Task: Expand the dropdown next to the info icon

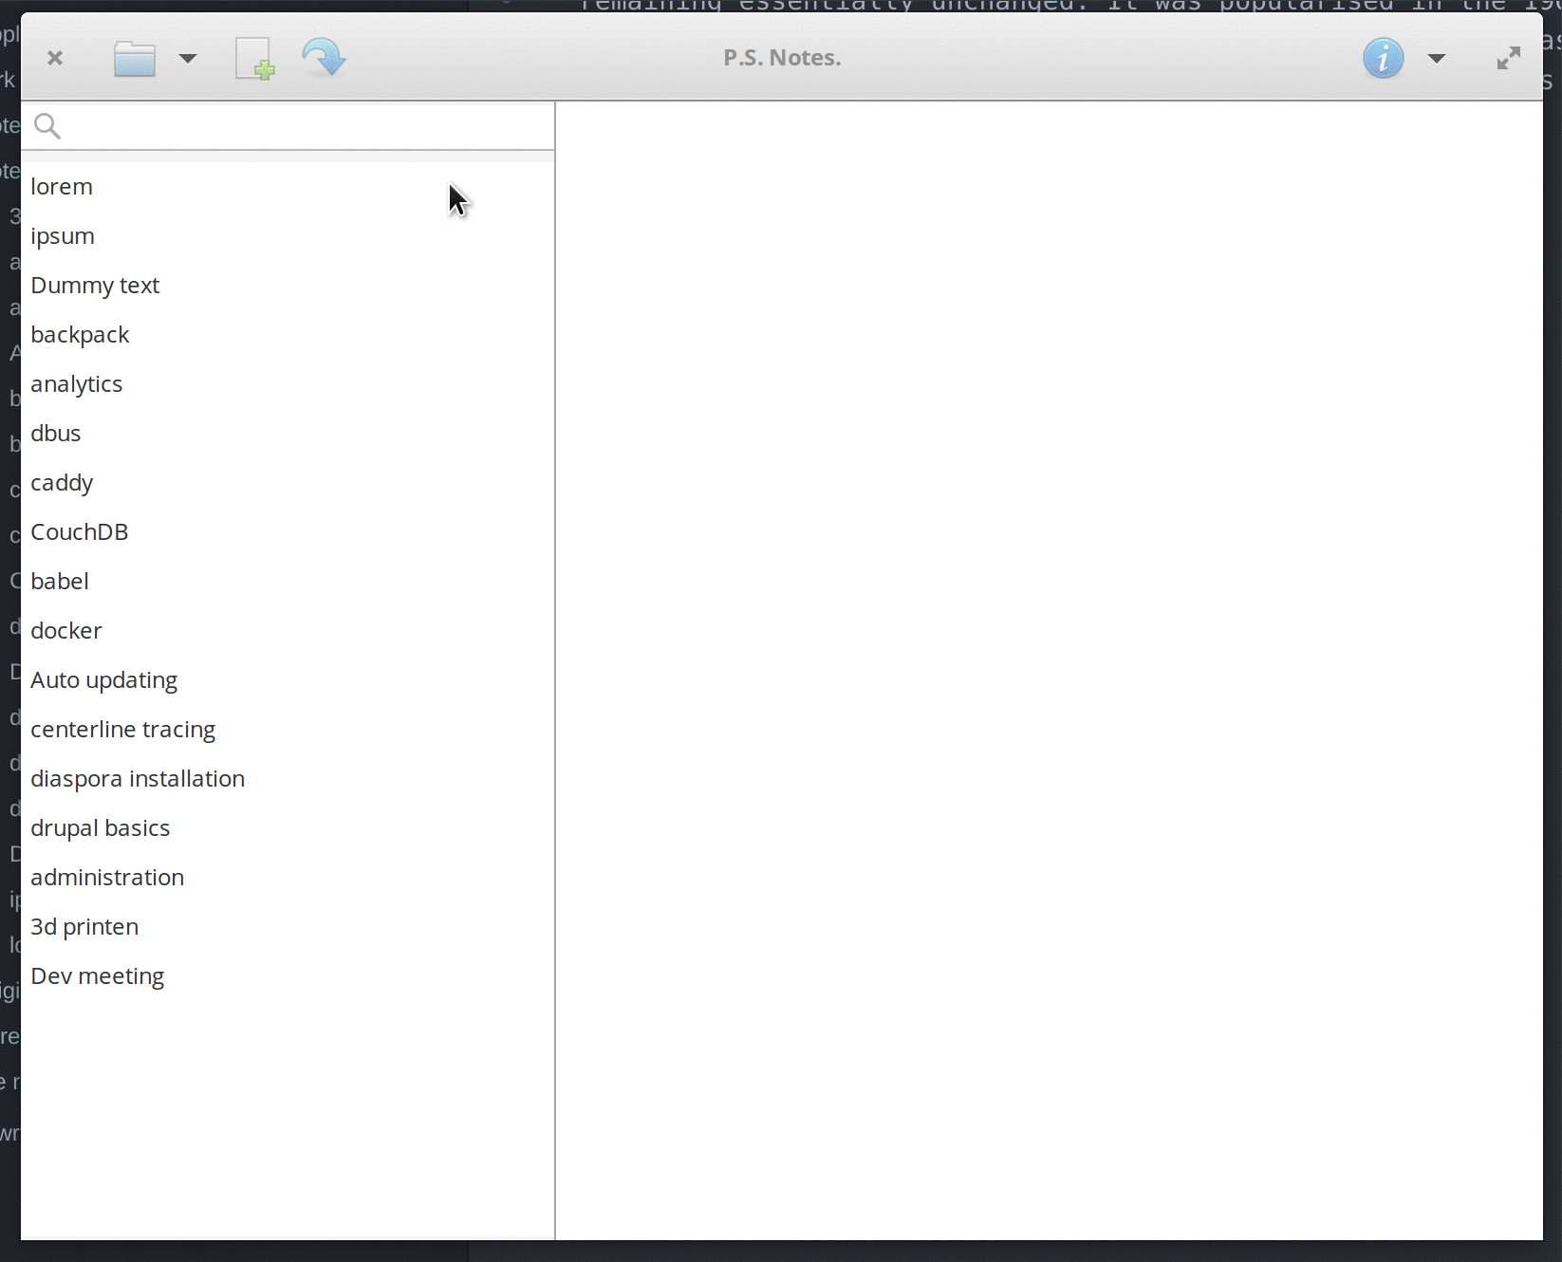Action: pyautogui.click(x=1436, y=59)
